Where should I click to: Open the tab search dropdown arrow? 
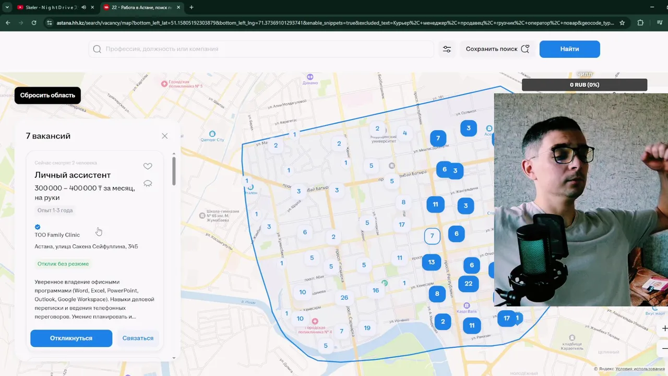point(7,7)
